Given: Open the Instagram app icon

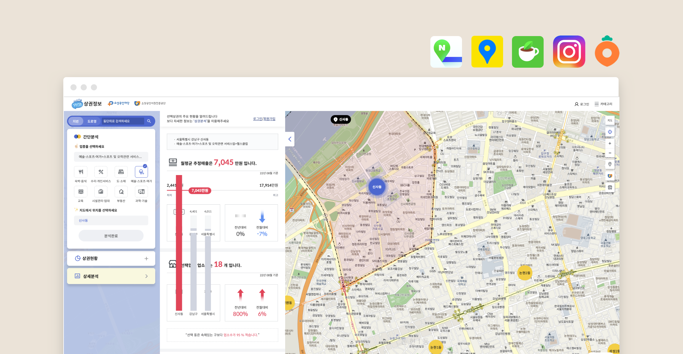Looking at the screenshot, I should point(569,52).
